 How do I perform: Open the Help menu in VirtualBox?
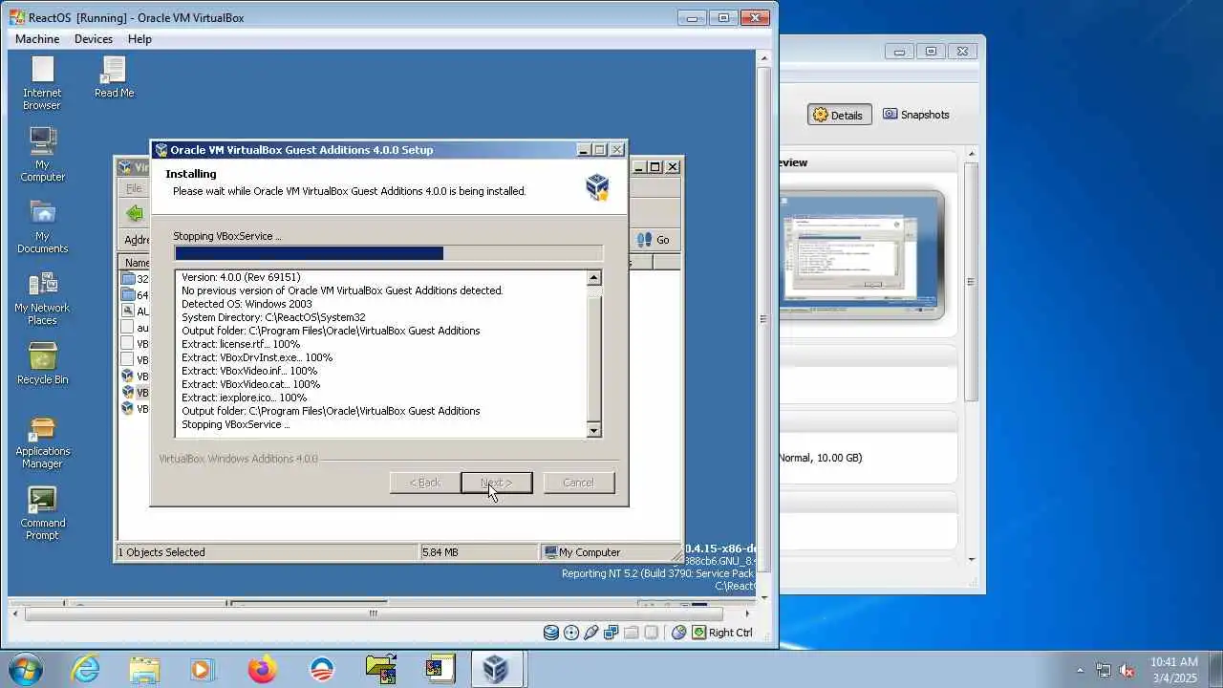click(139, 39)
